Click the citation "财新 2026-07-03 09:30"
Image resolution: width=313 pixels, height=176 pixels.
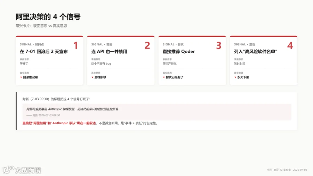[46, 115]
